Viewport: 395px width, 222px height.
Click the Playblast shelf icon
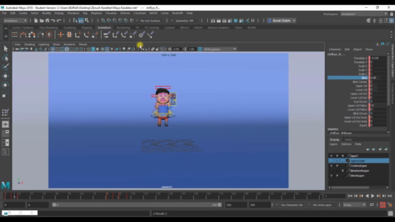coord(15,35)
